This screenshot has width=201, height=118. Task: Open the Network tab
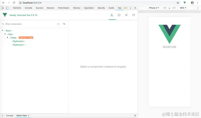51,8
